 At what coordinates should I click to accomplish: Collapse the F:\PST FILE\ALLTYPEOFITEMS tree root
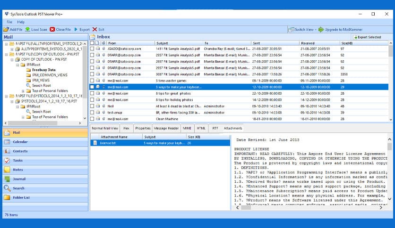(6, 44)
